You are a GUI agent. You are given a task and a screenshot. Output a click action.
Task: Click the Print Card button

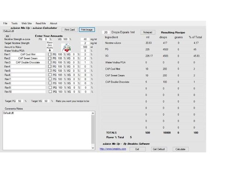[x=69, y=30]
